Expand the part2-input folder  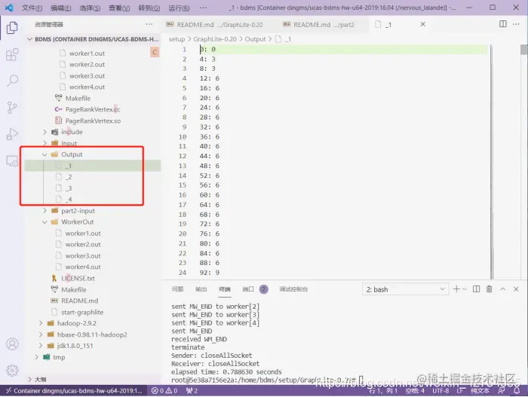tap(45, 211)
